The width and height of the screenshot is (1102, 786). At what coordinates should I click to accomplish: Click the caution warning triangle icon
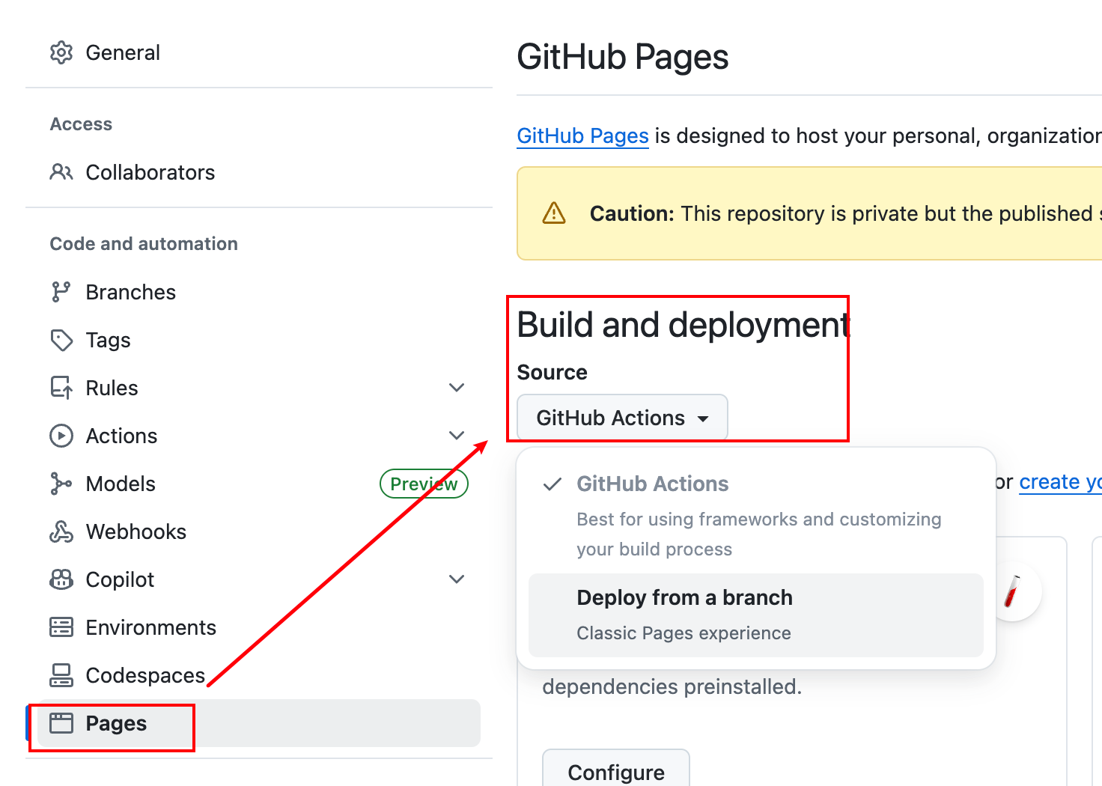tap(554, 213)
